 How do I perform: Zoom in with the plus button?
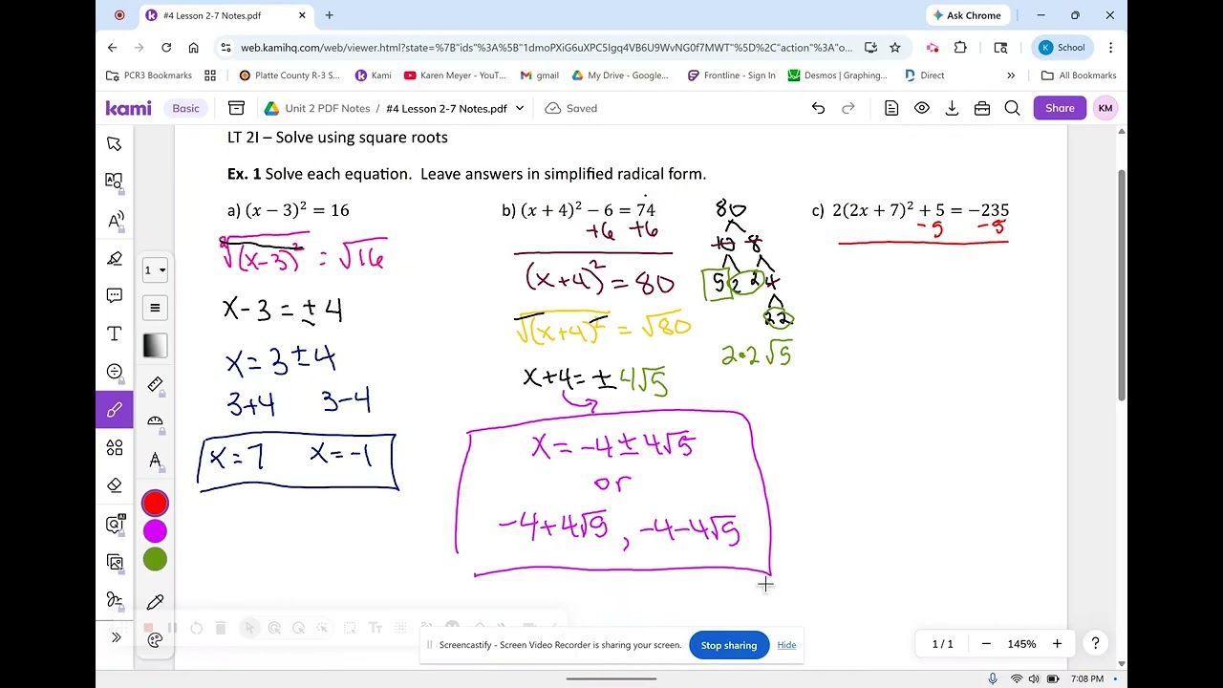pyautogui.click(x=1057, y=644)
